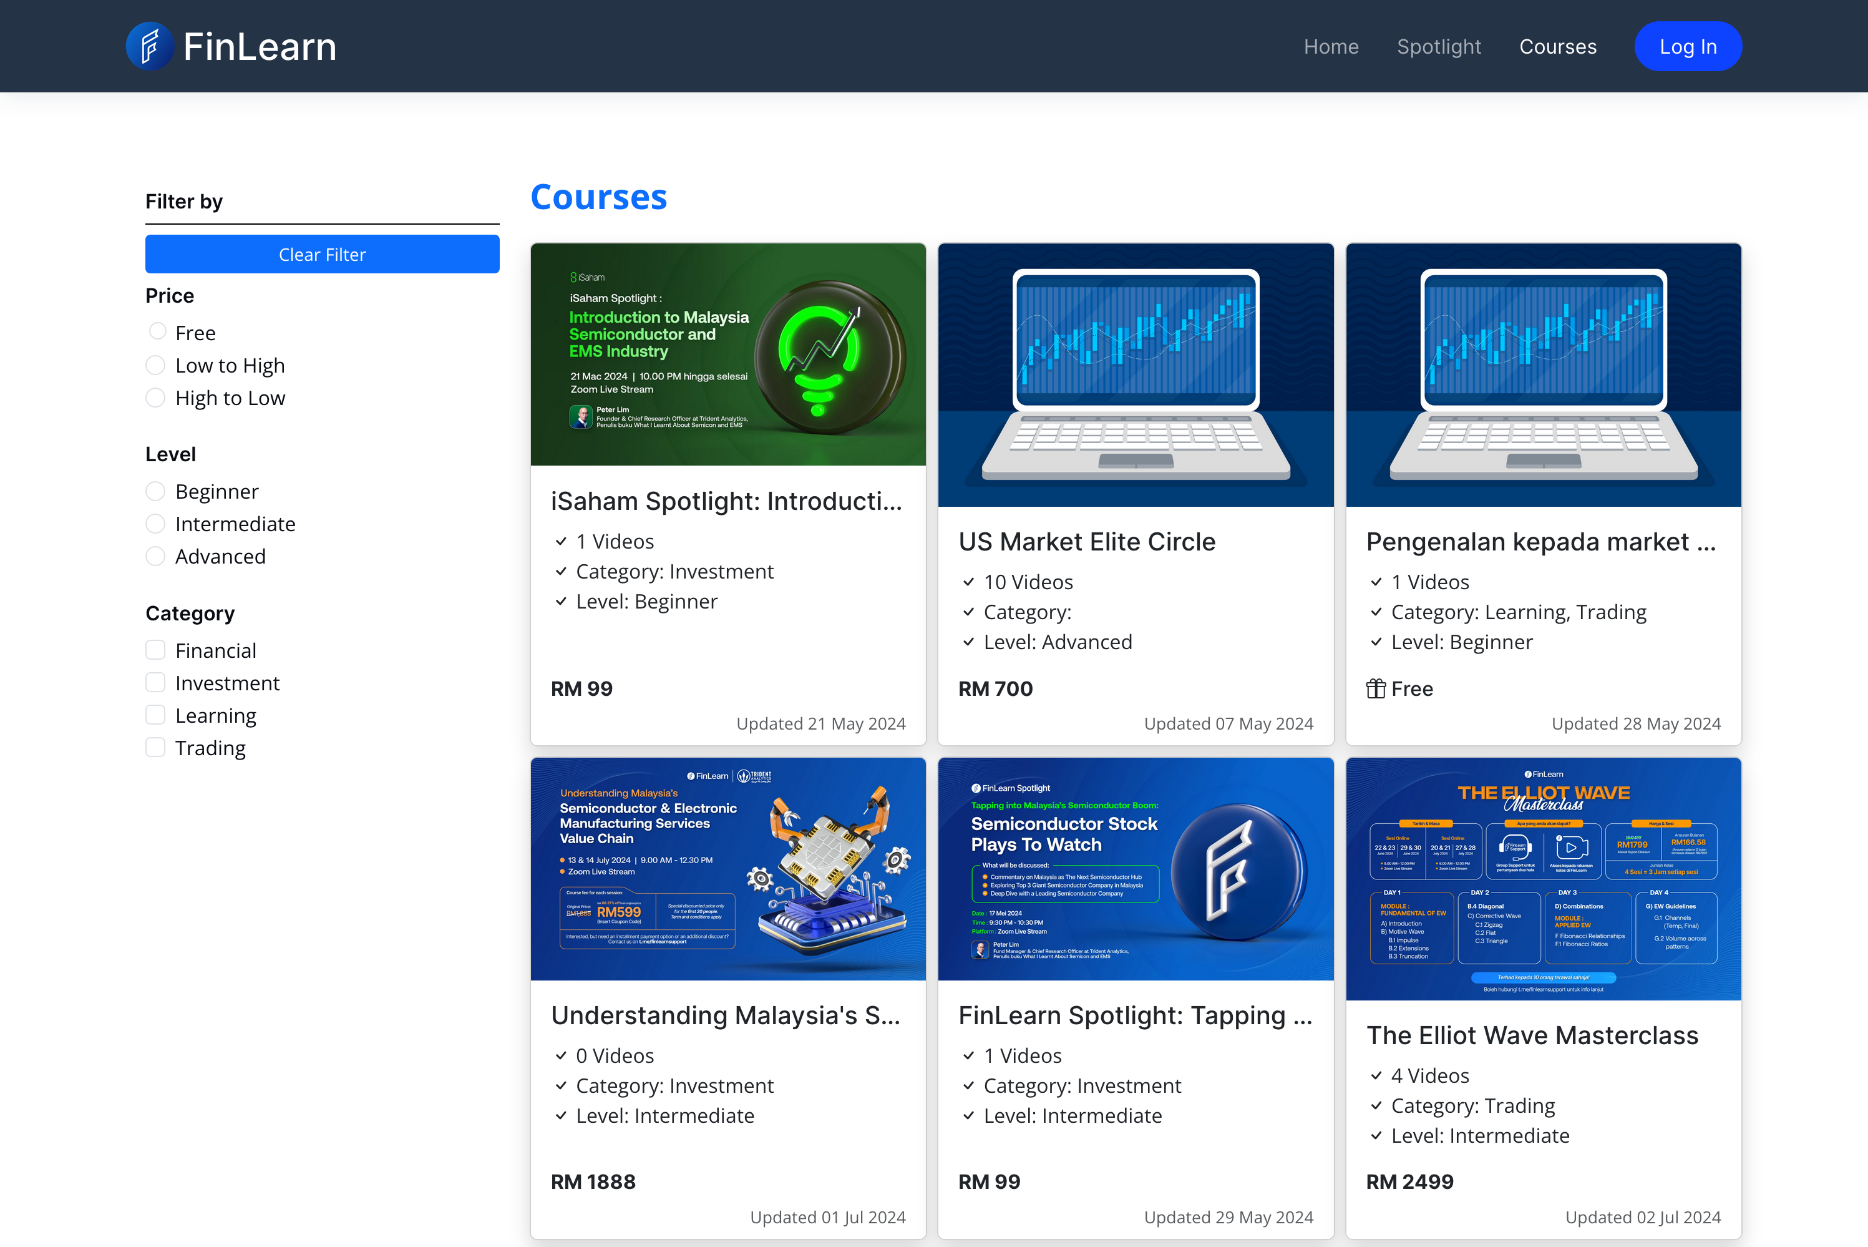Viewport: 1868px width, 1247px height.
Task: Click the gift icon beside Free price
Action: click(x=1376, y=688)
